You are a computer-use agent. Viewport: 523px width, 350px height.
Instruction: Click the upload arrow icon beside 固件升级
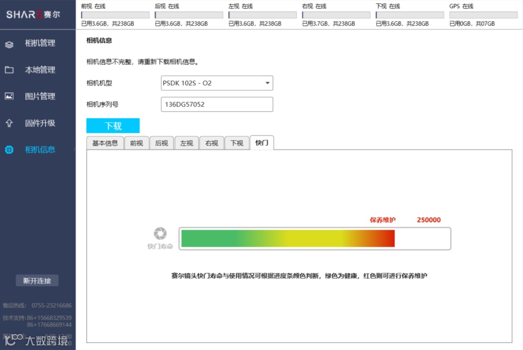point(9,123)
